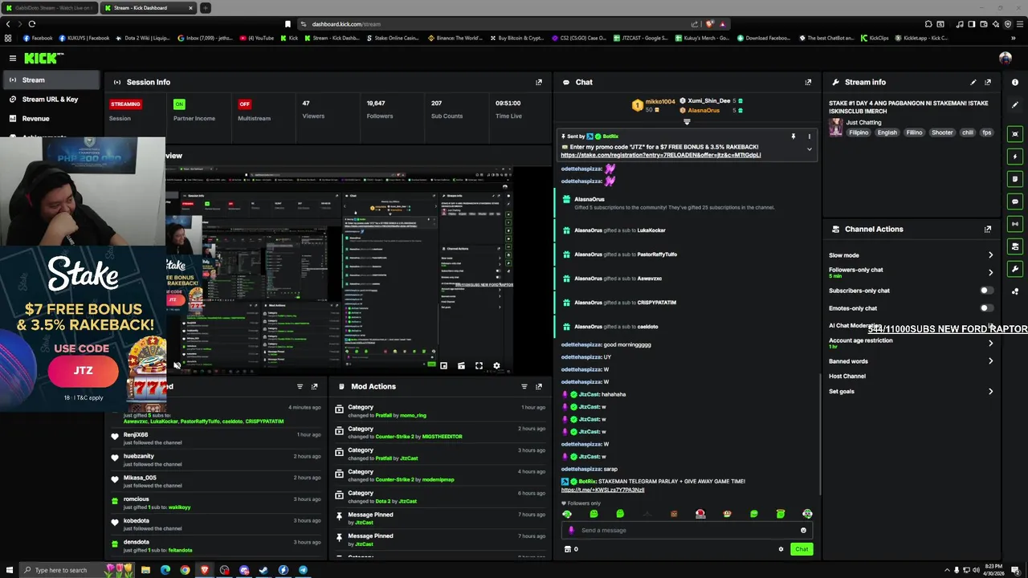
Task: Toggle the broadcast signal widget in the sidebar
Action: pos(1015,224)
